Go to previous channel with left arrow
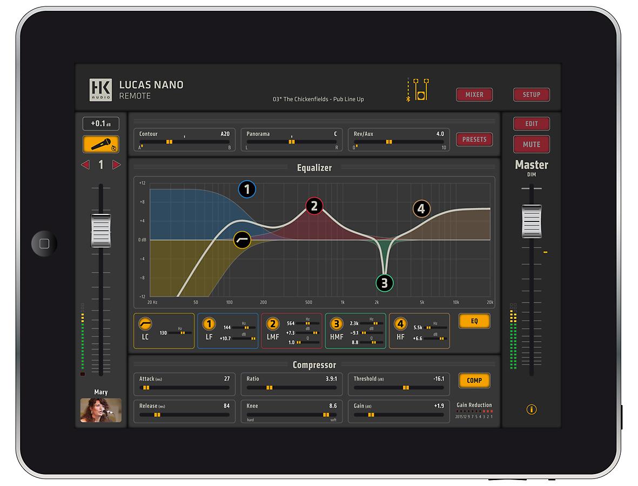Image resolution: width=638 pixels, height=486 pixels. click(85, 165)
